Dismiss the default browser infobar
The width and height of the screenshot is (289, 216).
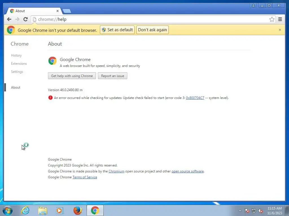click(280, 30)
